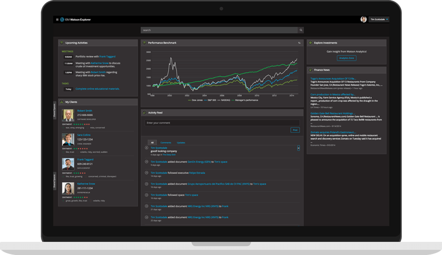The height and width of the screenshot is (255, 442).
Task: Click the Activity Feed panel icon
Action: 144,112
